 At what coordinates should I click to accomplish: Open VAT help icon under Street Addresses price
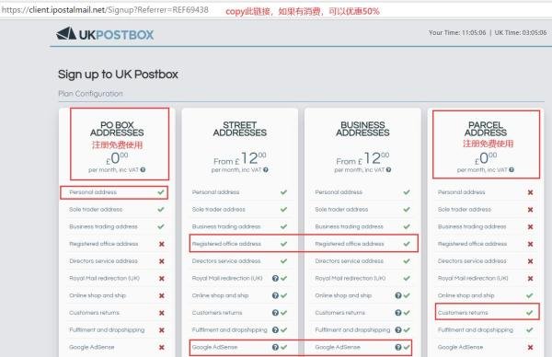266,169
